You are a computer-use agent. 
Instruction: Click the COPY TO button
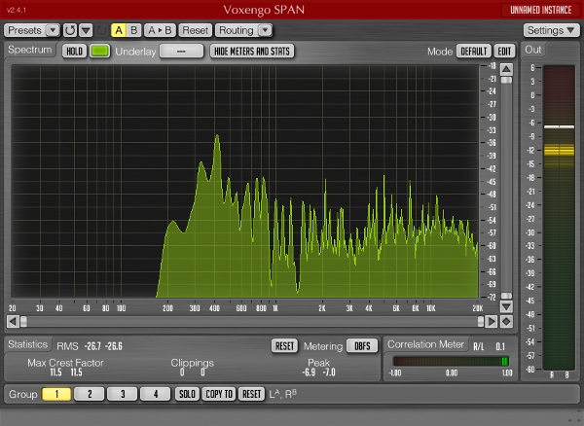(219, 394)
